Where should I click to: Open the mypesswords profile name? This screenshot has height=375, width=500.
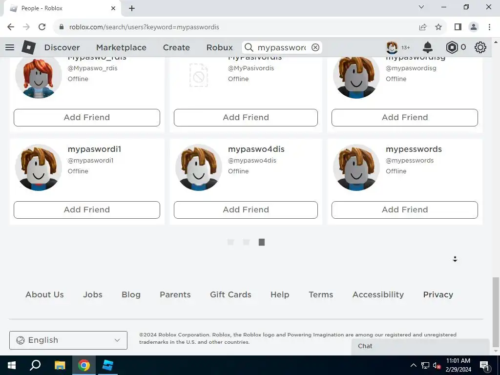[414, 149]
